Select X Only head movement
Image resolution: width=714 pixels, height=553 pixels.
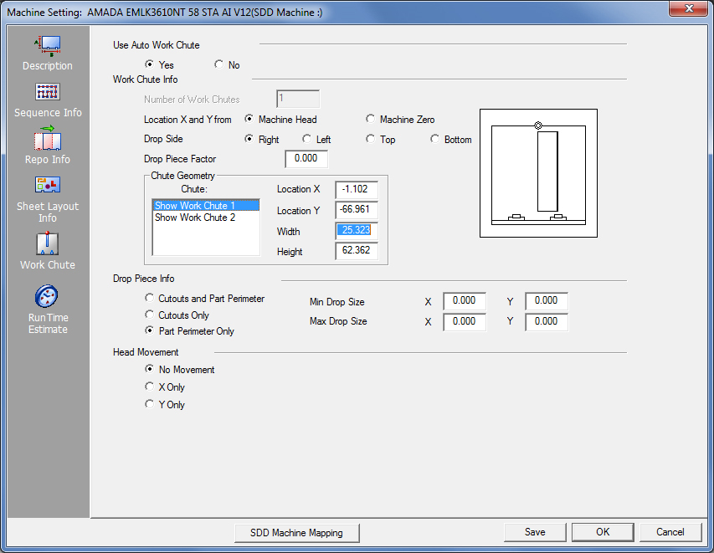coord(149,387)
